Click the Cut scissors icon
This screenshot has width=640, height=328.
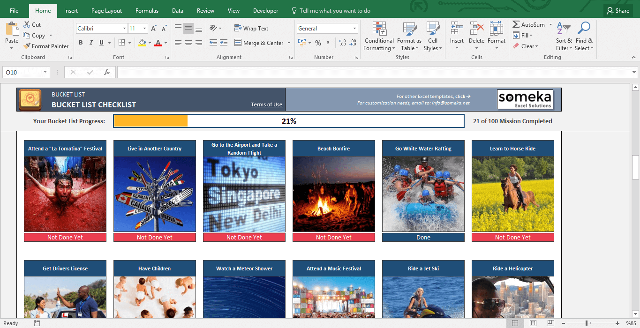tap(26, 24)
